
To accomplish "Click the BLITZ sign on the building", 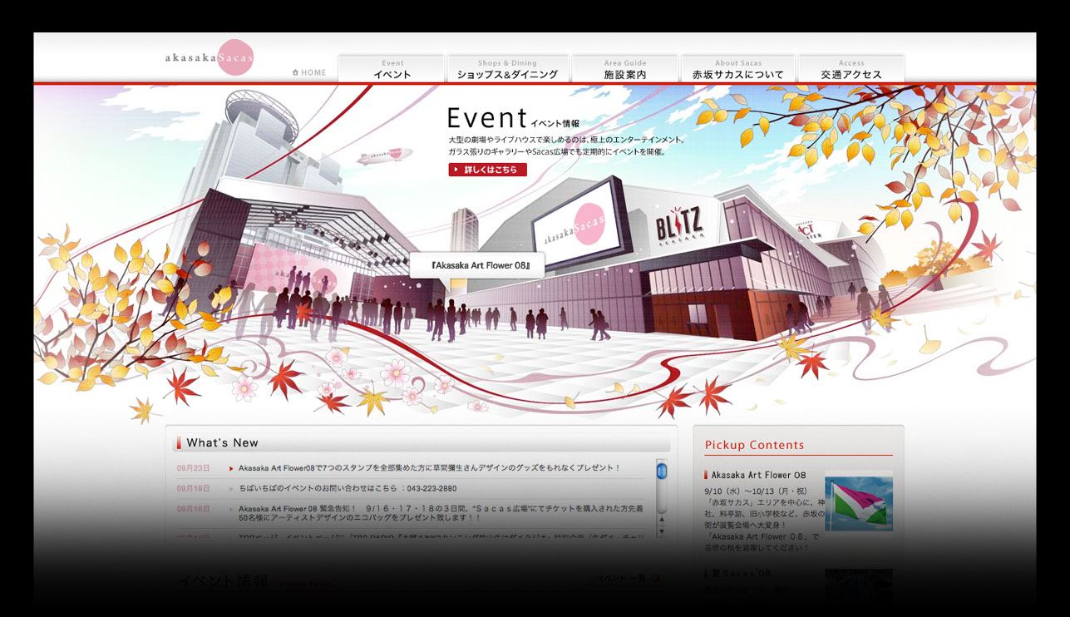I will click(679, 223).
